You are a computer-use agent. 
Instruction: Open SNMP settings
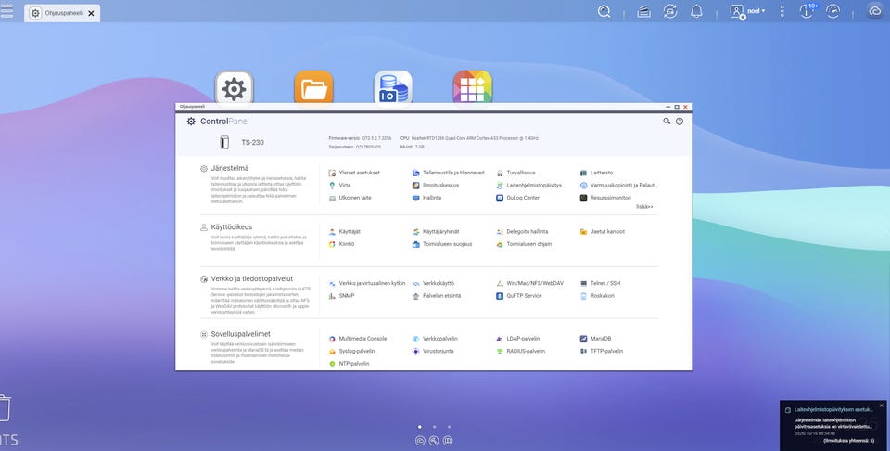click(341, 296)
